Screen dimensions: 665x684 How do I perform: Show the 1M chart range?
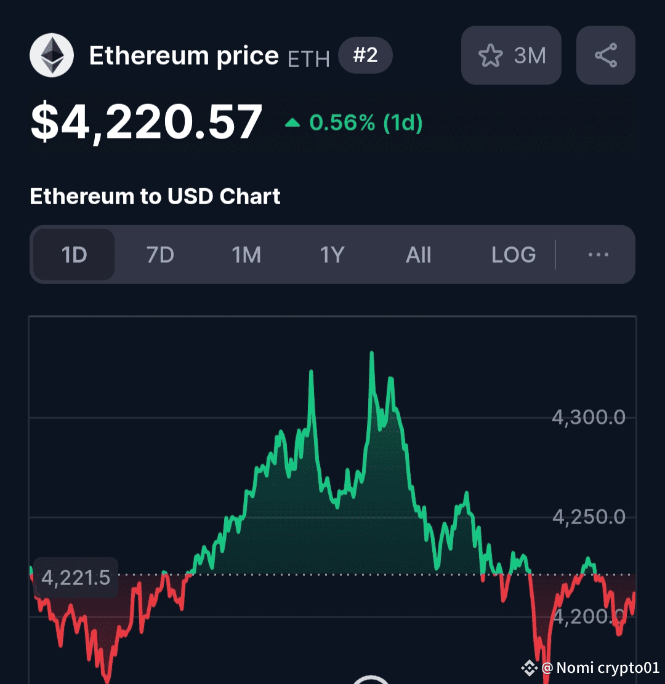point(246,255)
